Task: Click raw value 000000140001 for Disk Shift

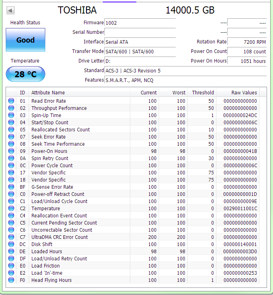Action: pos(240,244)
